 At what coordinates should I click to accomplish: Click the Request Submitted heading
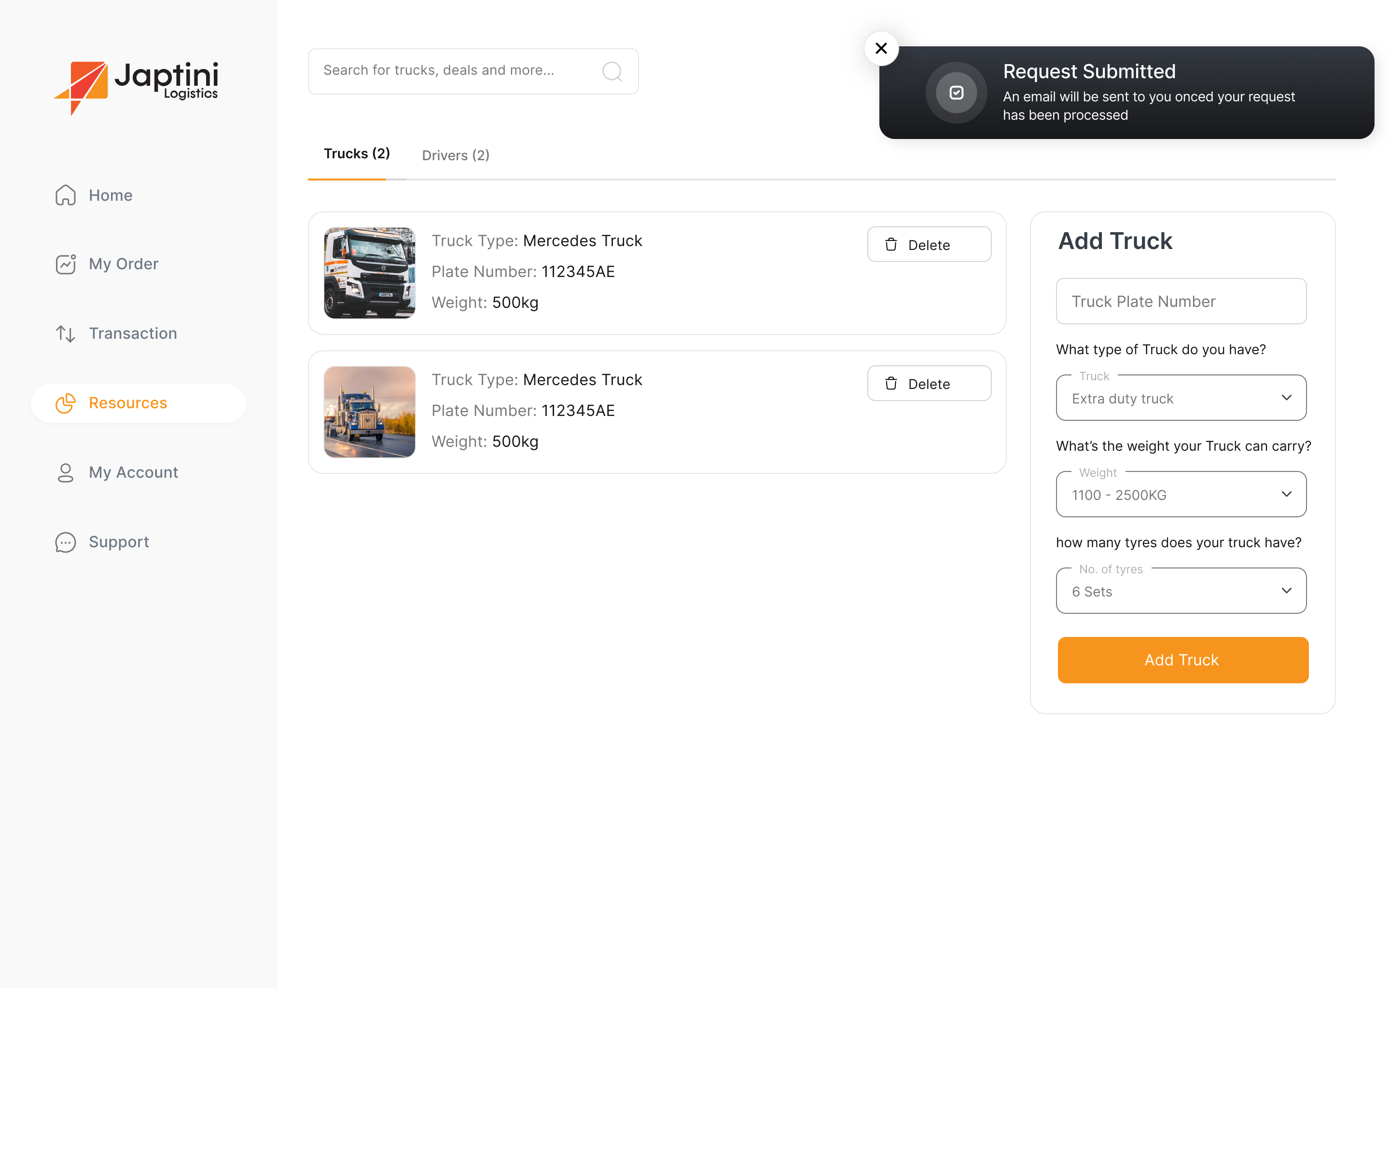coord(1089,71)
